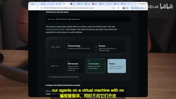Select the SSH terminal diagram box

(x=75, y=66)
